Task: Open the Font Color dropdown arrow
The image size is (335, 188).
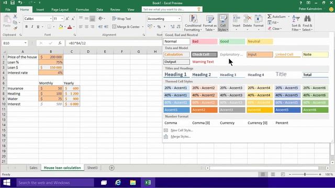Action: [x=74, y=27]
